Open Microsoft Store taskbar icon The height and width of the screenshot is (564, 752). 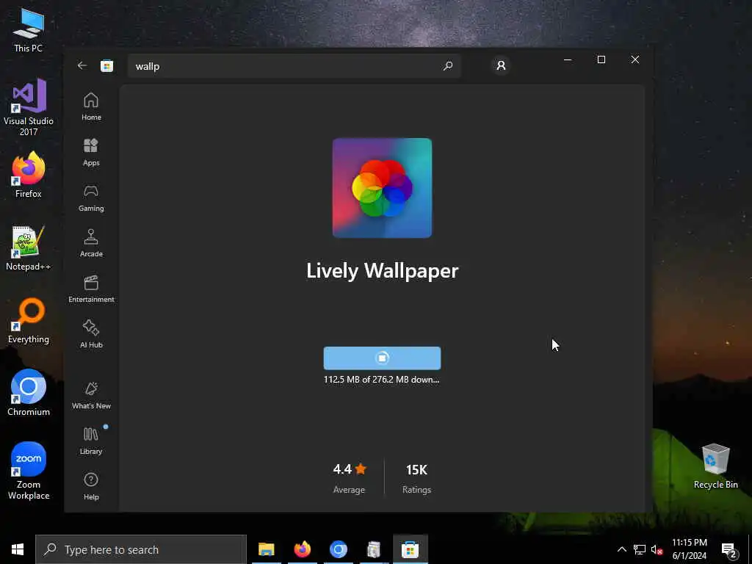(x=410, y=549)
